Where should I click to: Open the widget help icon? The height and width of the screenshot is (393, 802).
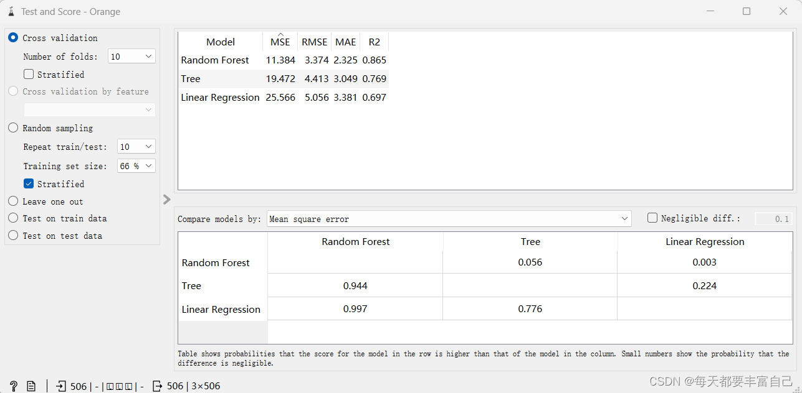[x=13, y=386]
